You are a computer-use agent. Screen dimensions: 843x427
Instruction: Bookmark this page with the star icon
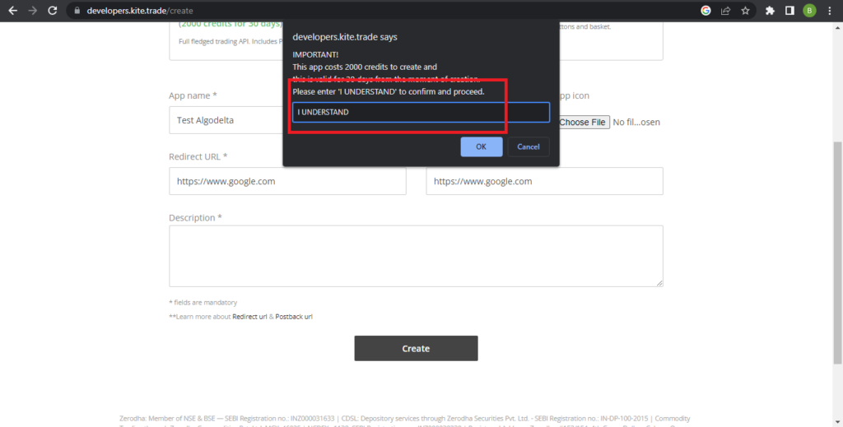click(x=745, y=11)
